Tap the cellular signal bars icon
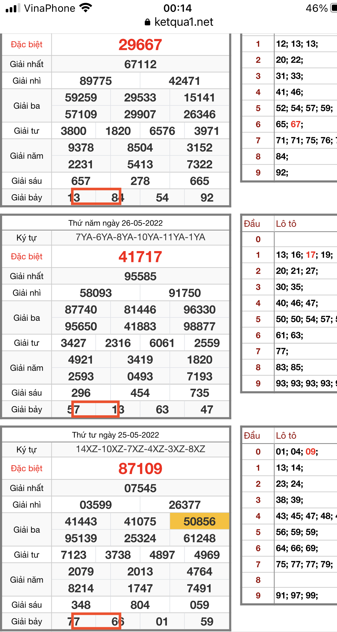Screen dimensions: 337x632 pos(13,8)
